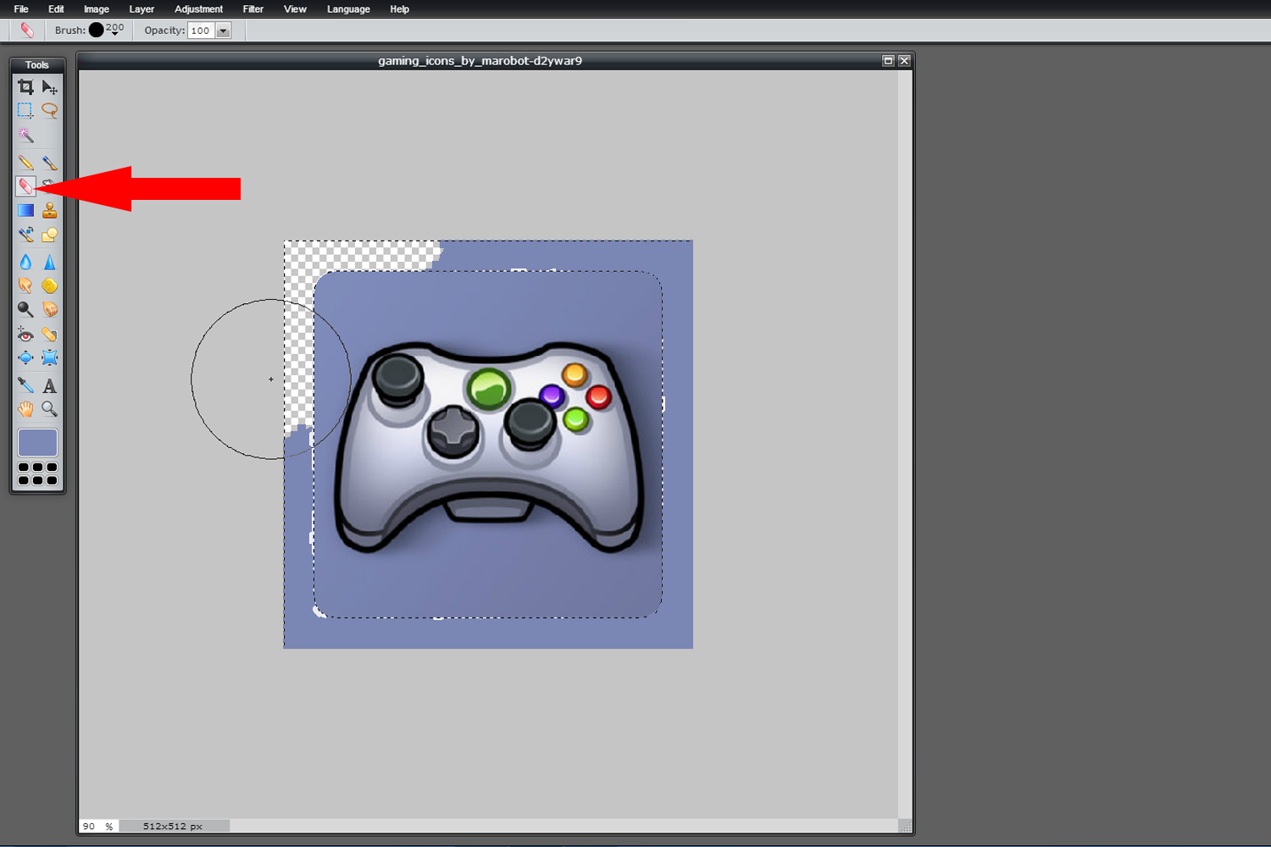This screenshot has width=1271, height=847.
Task: Select the Spot Heal bandage tool
Action: (50, 335)
